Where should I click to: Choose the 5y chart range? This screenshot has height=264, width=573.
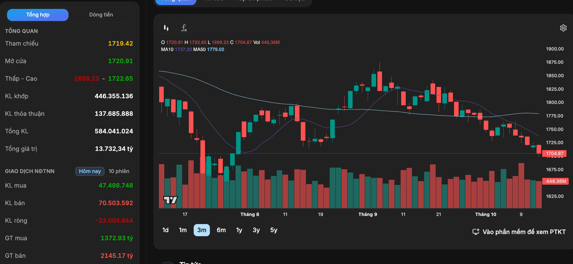[274, 230]
